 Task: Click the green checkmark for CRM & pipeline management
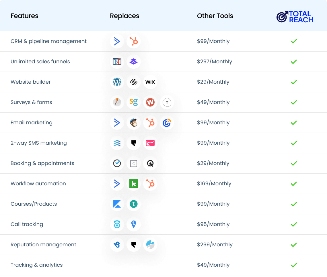(x=294, y=41)
